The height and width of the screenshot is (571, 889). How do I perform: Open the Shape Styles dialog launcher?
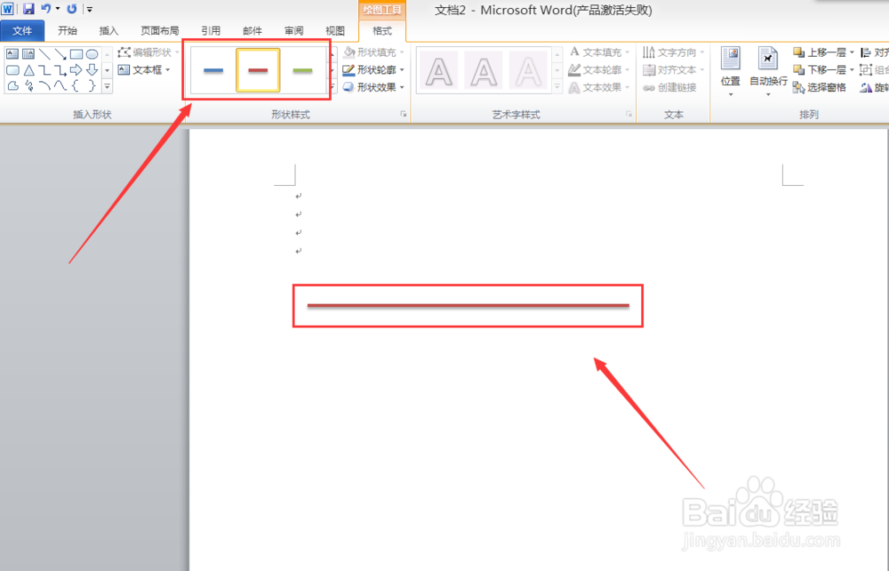[403, 114]
